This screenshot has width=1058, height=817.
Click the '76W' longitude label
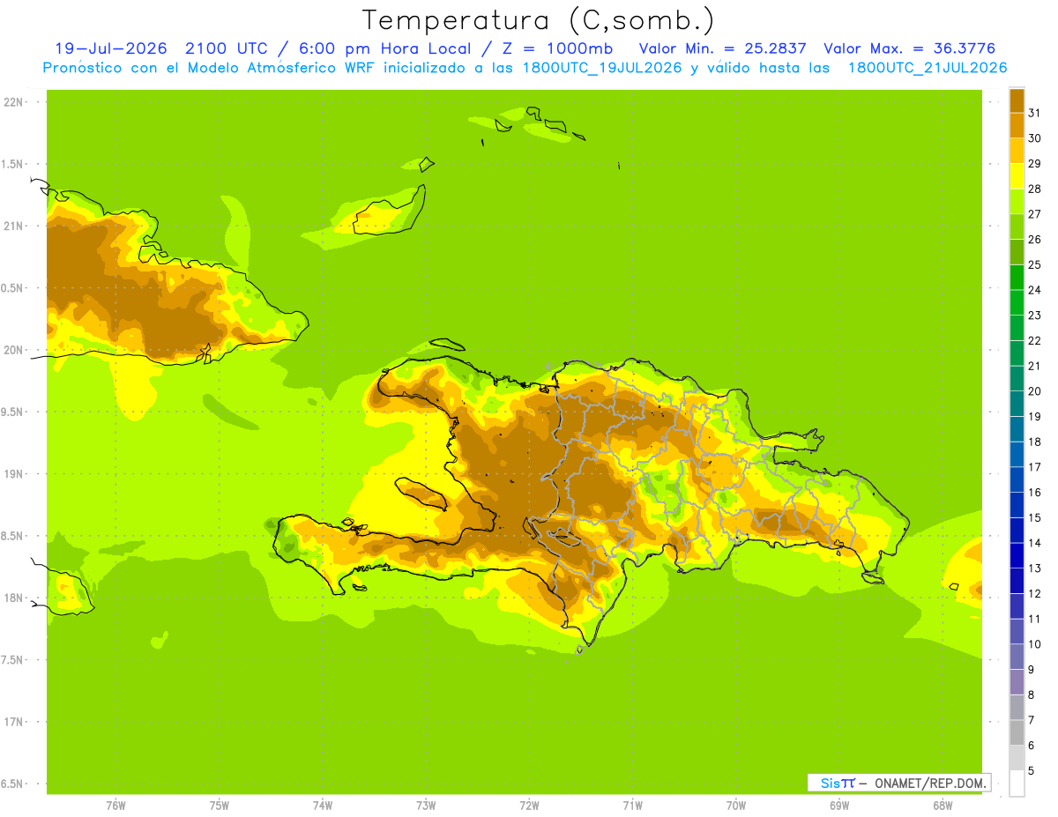tap(115, 806)
